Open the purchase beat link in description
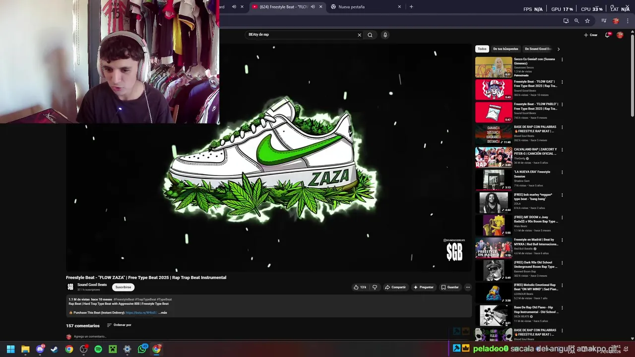This screenshot has width=635, height=357. (141, 313)
